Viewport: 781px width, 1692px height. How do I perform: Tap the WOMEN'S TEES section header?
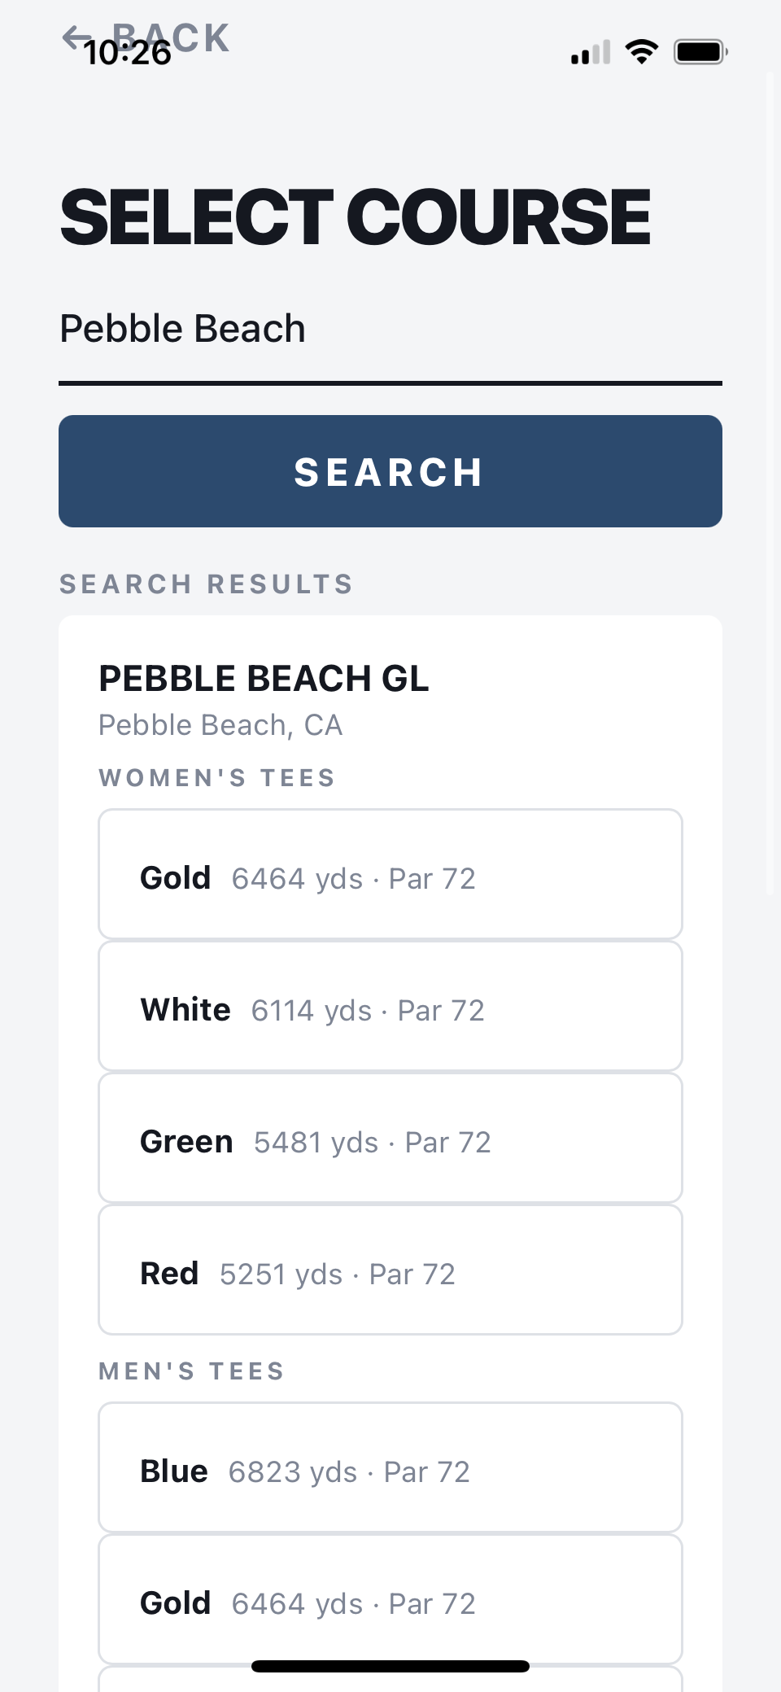tap(217, 778)
